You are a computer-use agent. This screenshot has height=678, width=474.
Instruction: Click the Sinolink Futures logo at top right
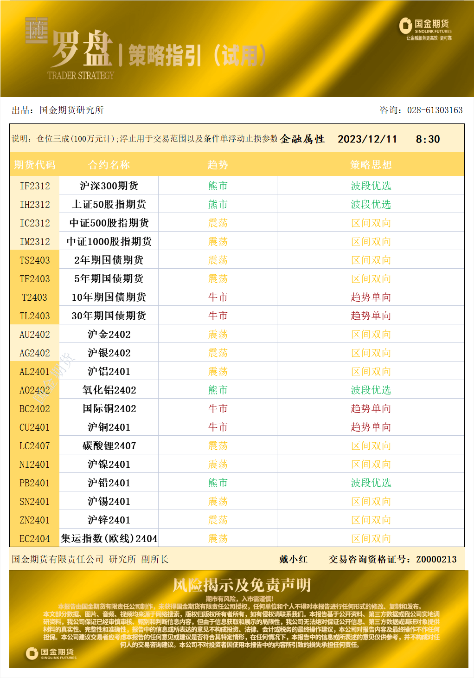(425, 29)
